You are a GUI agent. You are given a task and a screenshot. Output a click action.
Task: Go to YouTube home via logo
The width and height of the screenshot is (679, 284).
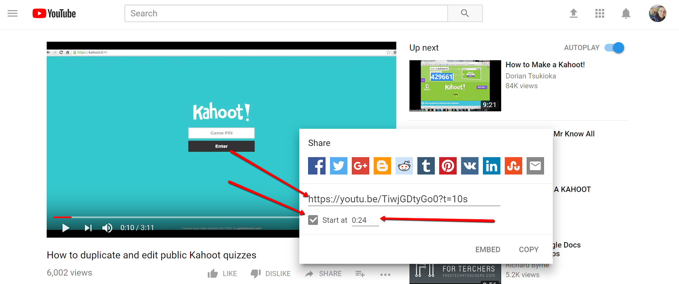tap(54, 14)
